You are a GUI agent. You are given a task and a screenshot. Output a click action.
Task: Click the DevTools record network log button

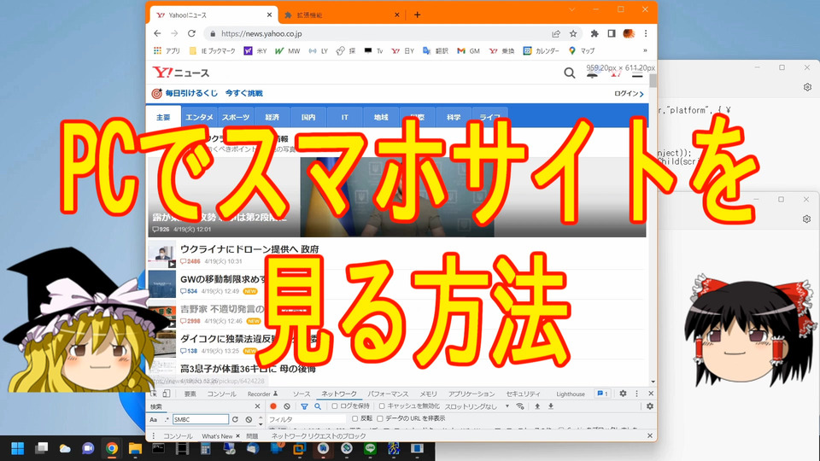(x=273, y=406)
